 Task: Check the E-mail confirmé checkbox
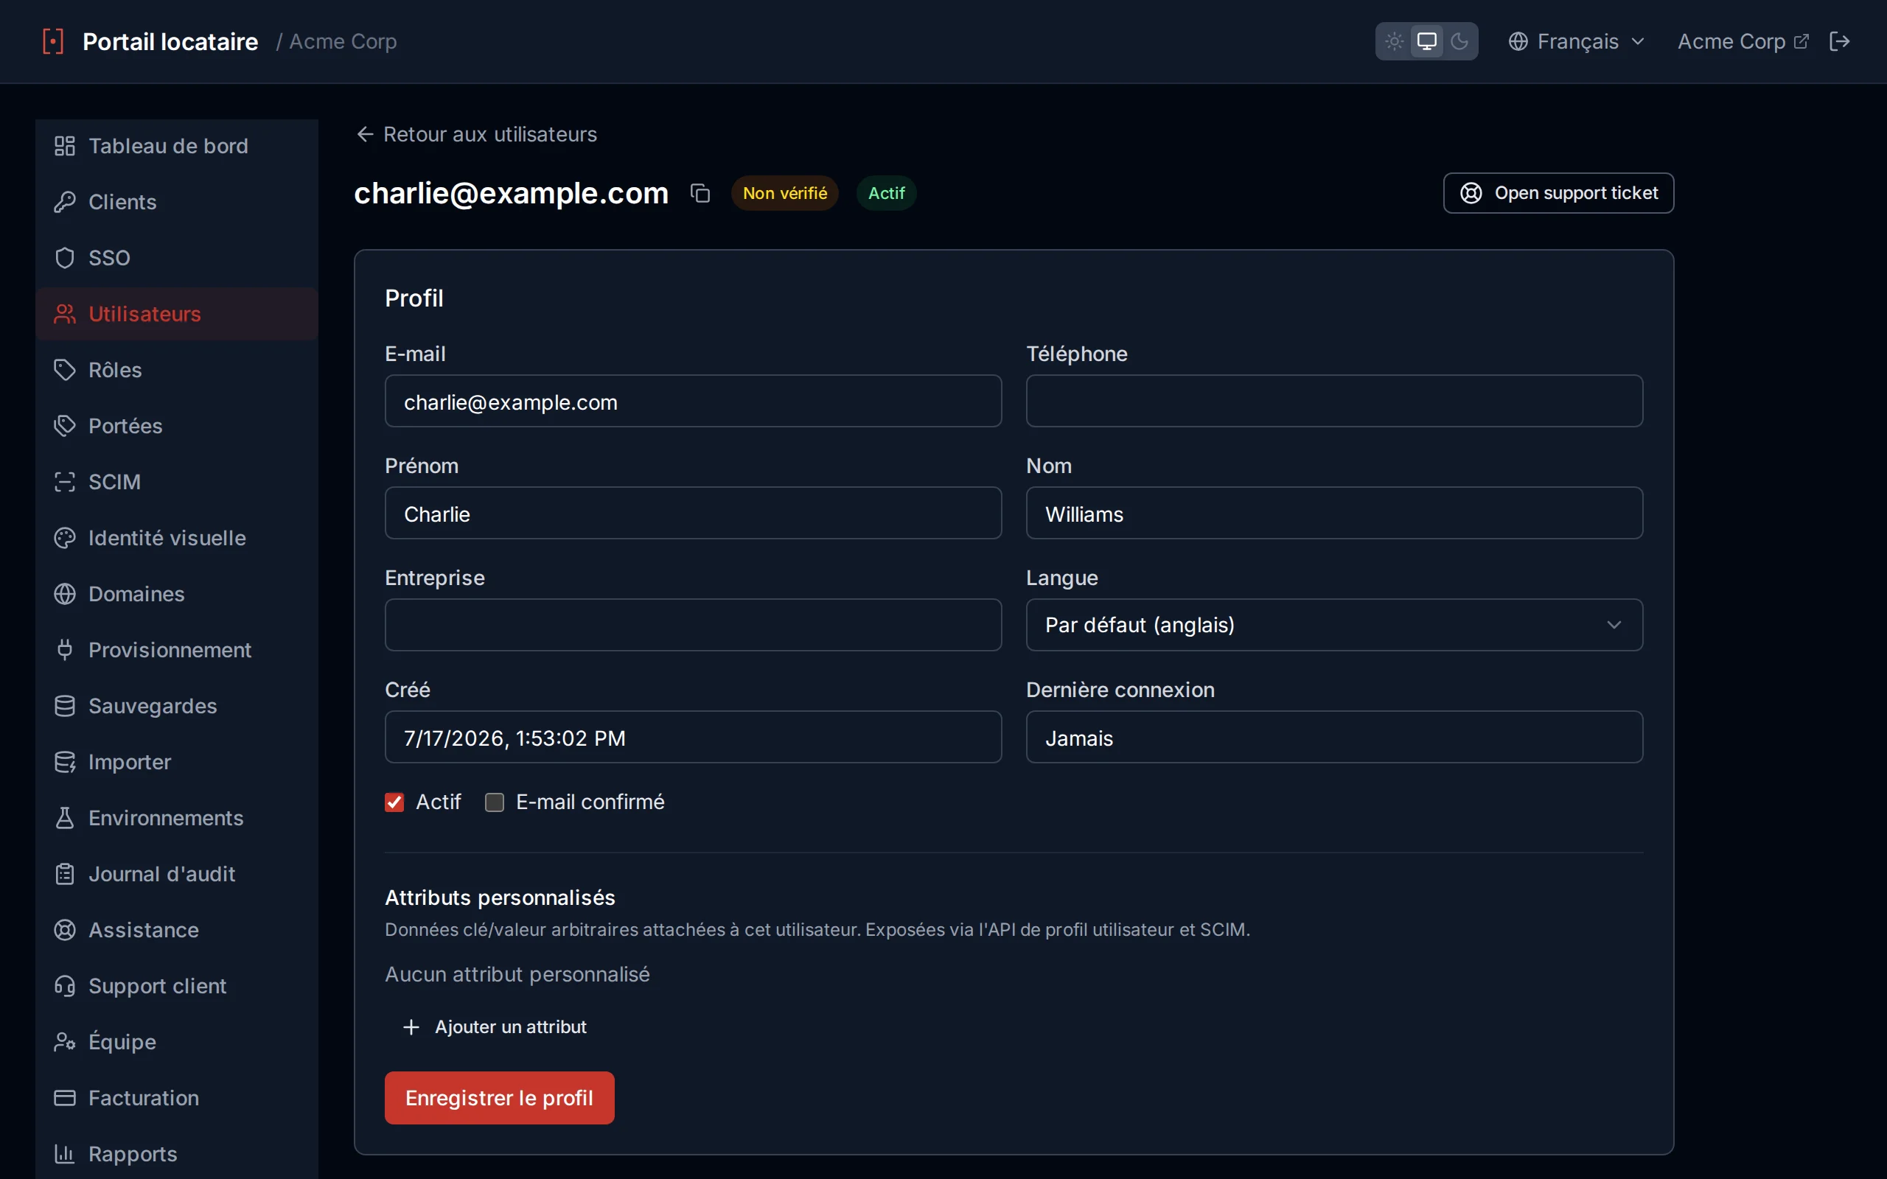[x=495, y=802]
